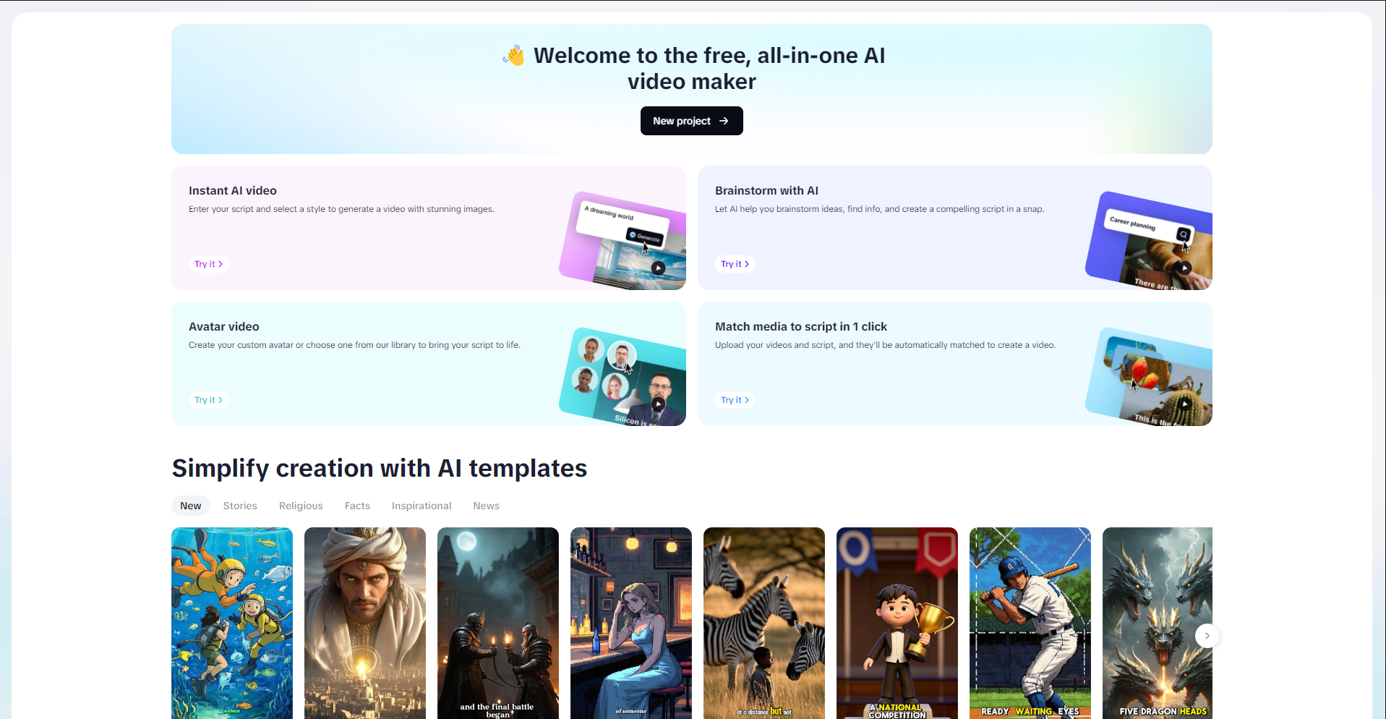Viewport: 1386px width, 719px height.
Task: Open Try it under Avatar video
Action: click(x=209, y=400)
